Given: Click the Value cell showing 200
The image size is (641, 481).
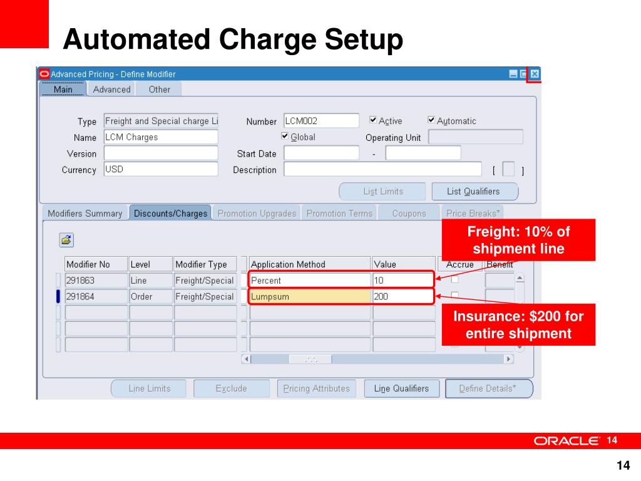Looking at the screenshot, I should 403,296.
